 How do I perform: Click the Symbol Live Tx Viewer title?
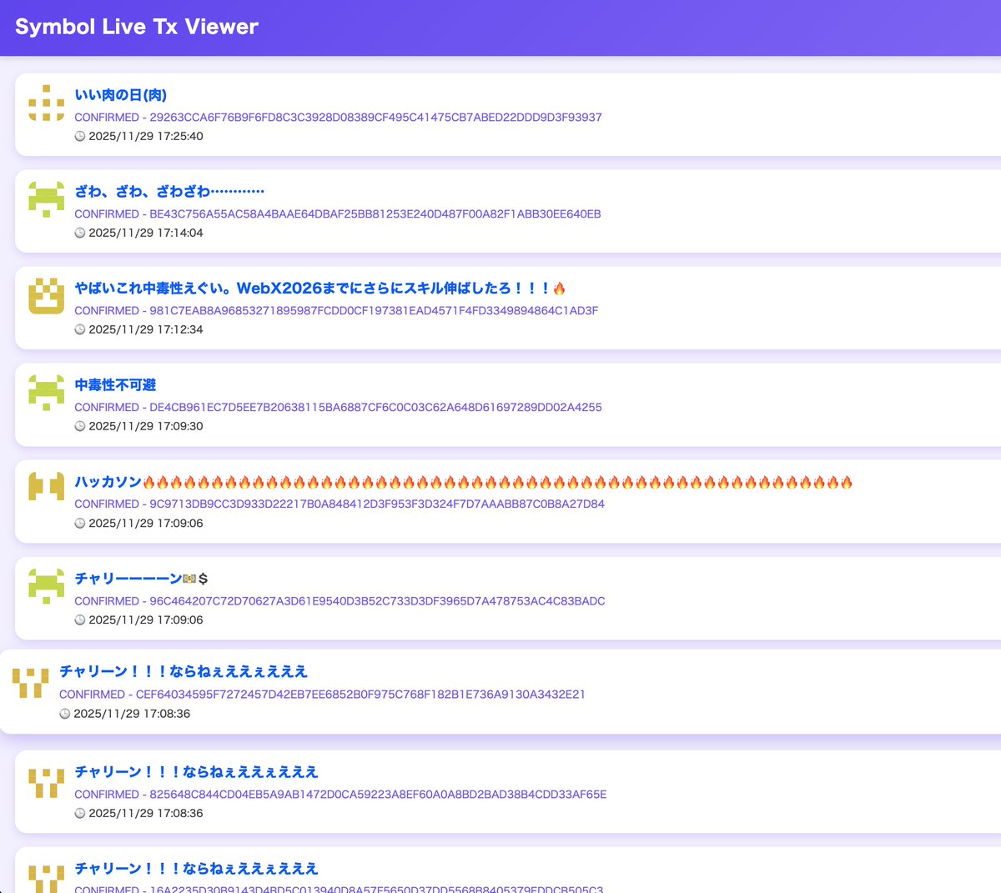pyautogui.click(x=137, y=27)
